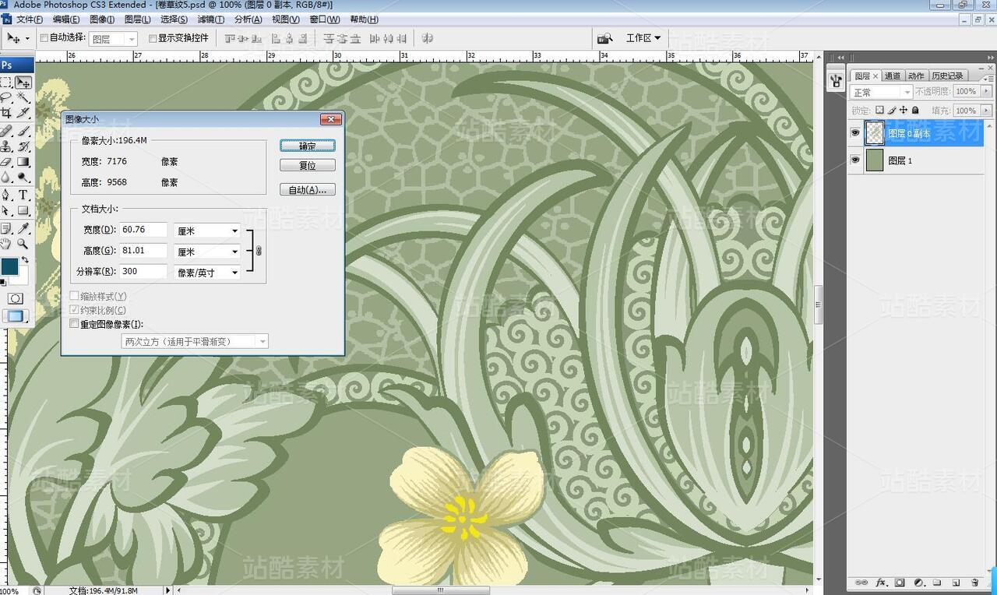Open the width unit 厘米 dropdown
Screen dimensions: 997x595
(x=206, y=231)
